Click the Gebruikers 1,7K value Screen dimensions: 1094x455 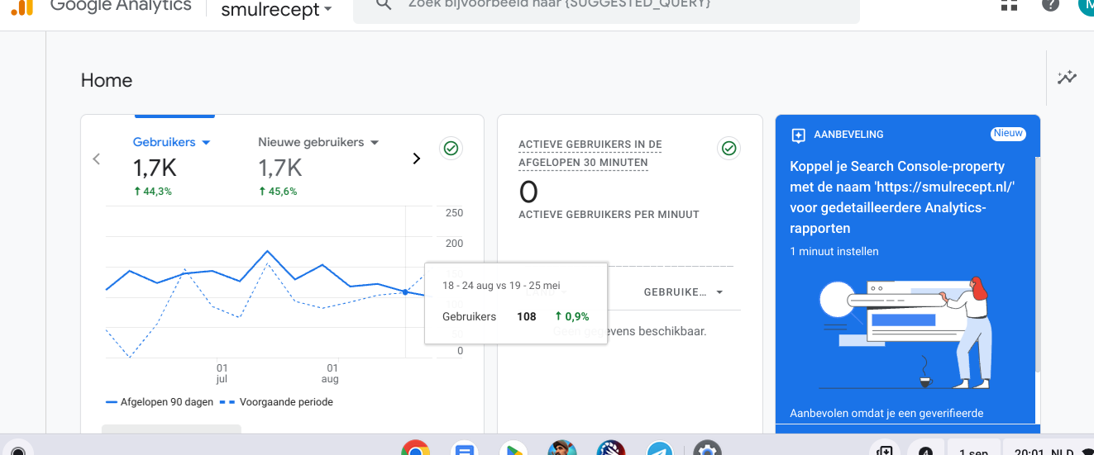155,168
